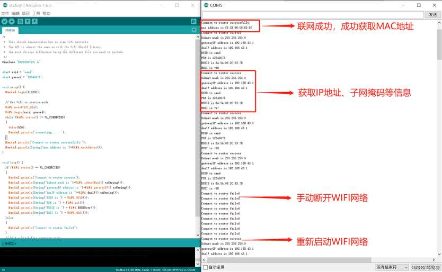442x272 pixels.
Task: Close the Arduino station window
Action: 192,5
